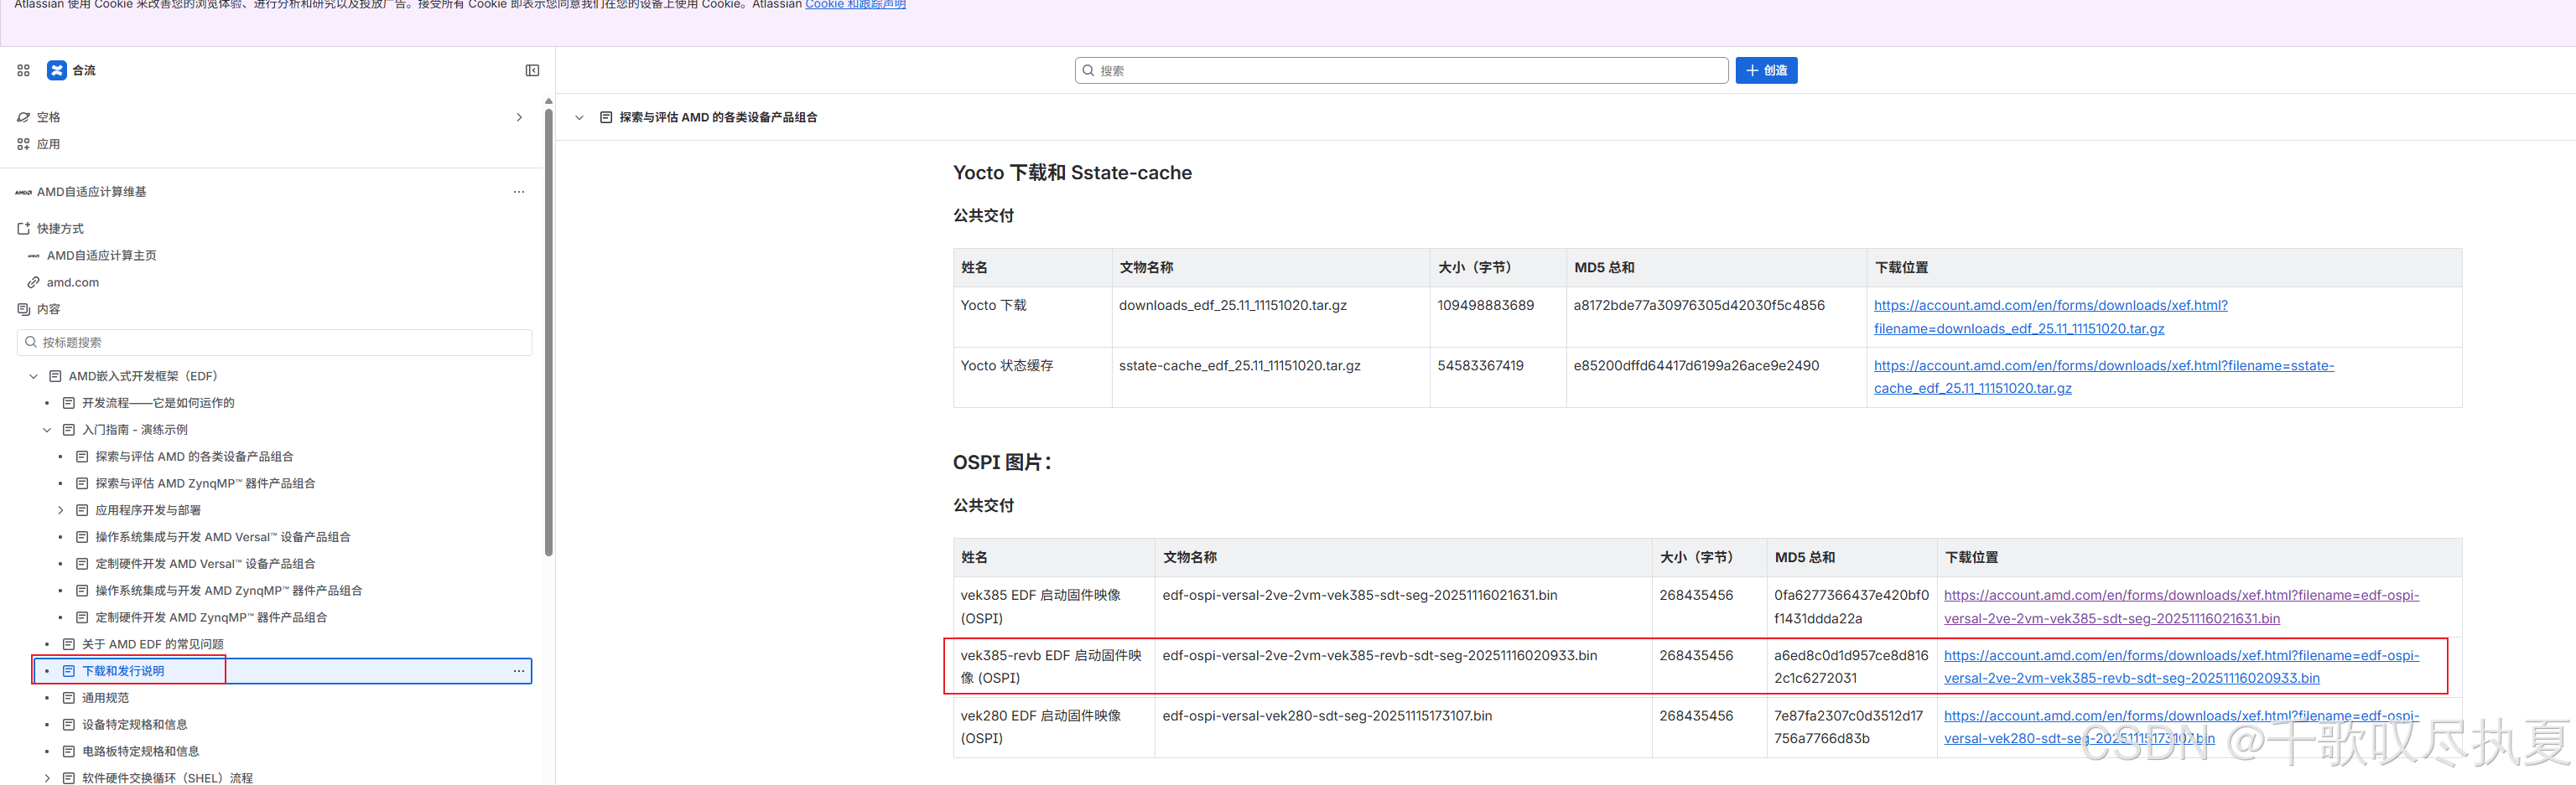Click the breadcrumb page icon
The width and height of the screenshot is (2576, 785).
click(606, 118)
